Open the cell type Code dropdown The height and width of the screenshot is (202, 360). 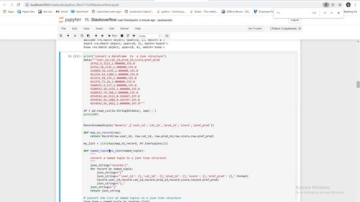[x=150, y=36]
